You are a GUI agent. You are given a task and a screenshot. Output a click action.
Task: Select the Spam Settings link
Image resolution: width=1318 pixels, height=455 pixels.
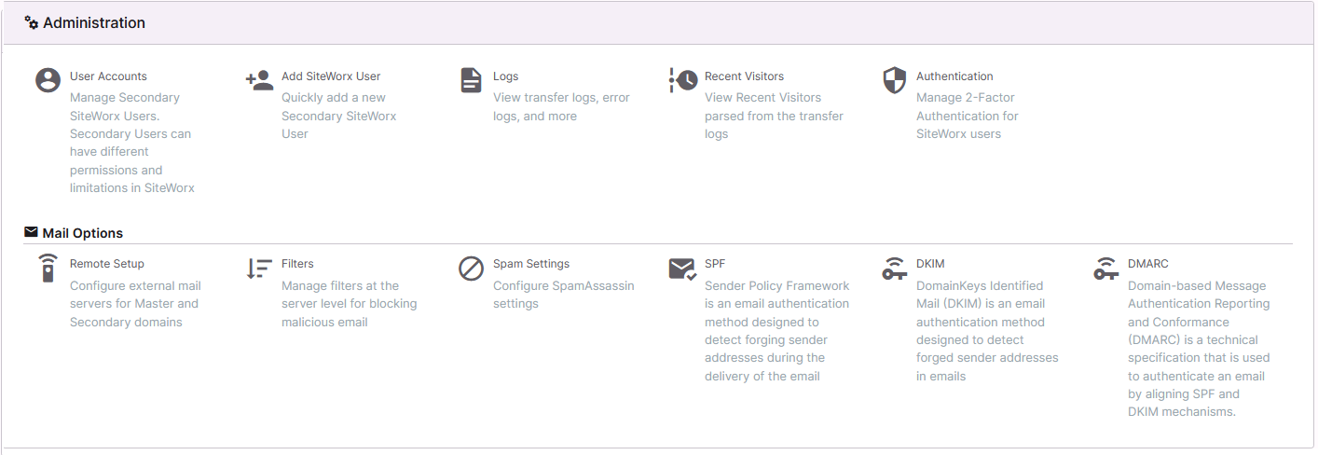click(531, 264)
